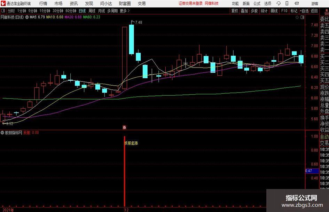
Task: Click the 12 month marker on time axis
Action: point(126,210)
